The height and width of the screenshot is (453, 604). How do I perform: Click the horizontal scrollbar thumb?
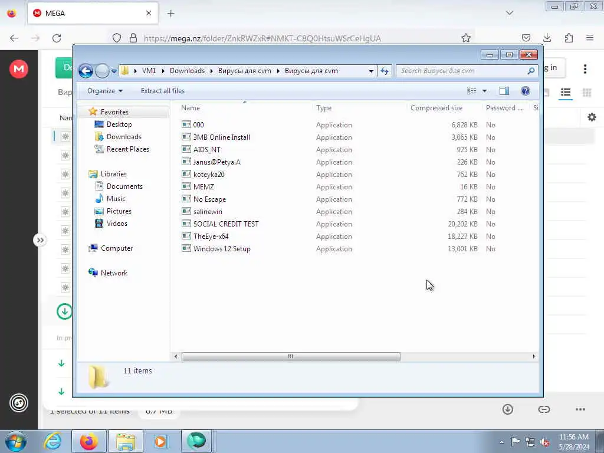coord(291,357)
